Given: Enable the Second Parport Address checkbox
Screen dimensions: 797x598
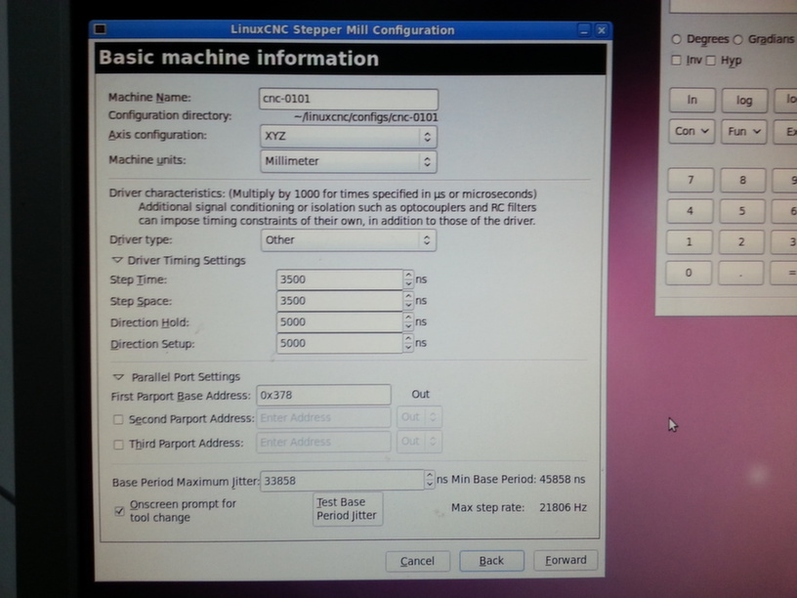Looking at the screenshot, I should coord(118,419).
